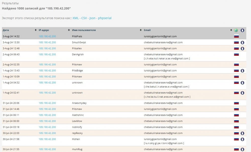Sort by Email using its sort arrows
This screenshot has height=152, width=251.
[x=231, y=30]
